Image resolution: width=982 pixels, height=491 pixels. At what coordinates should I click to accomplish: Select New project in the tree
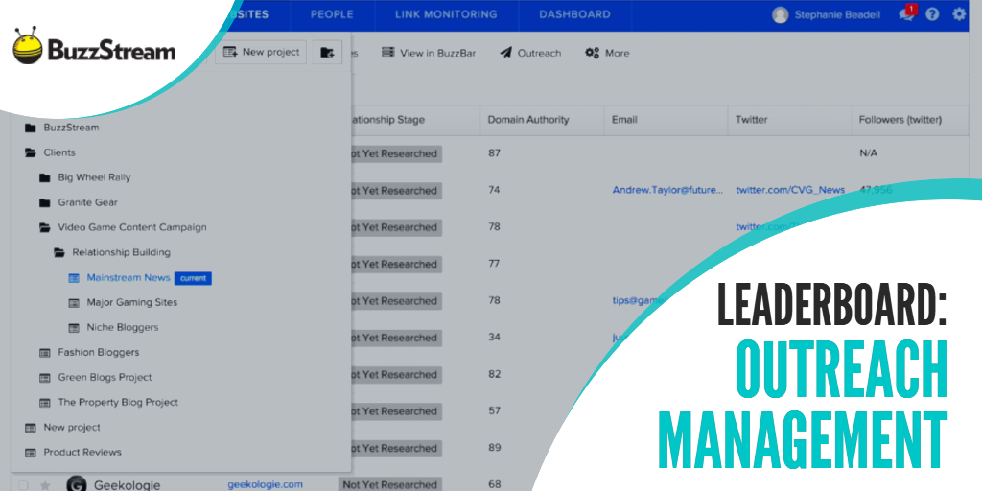(71, 428)
